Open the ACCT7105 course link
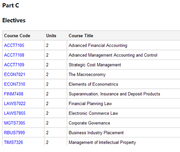 tap(14, 45)
